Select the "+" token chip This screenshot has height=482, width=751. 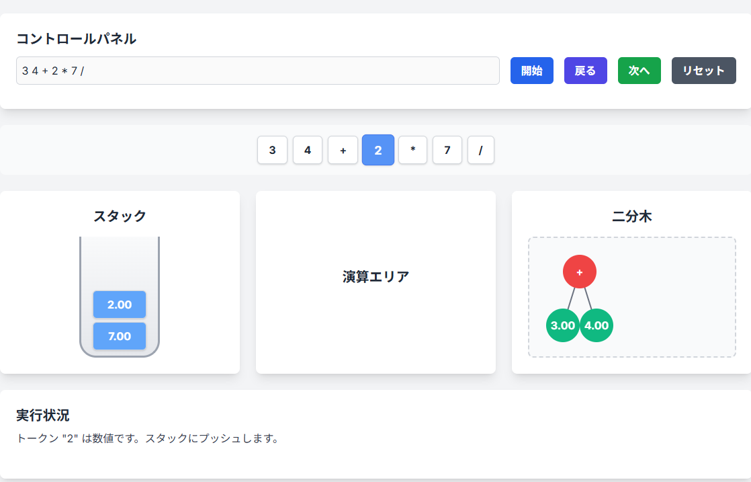point(343,150)
